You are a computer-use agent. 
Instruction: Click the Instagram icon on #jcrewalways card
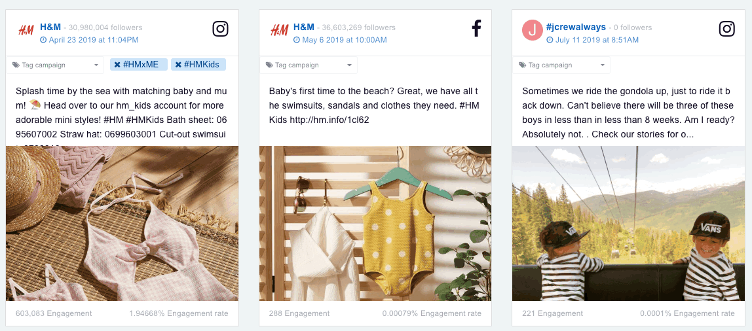[726, 29]
